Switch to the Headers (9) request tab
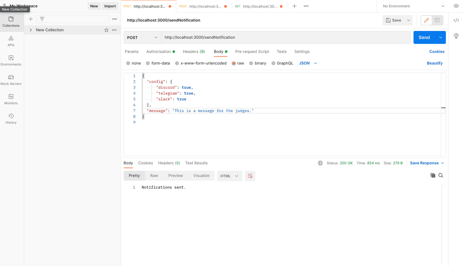The image size is (464, 266). tap(194, 51)
